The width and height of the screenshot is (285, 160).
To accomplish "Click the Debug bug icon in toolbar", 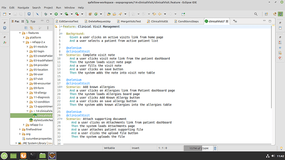I will (x=46, y=14).
